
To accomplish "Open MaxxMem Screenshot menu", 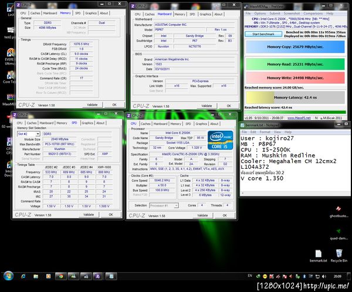I will pyautogui.click(x=292, y=13).
